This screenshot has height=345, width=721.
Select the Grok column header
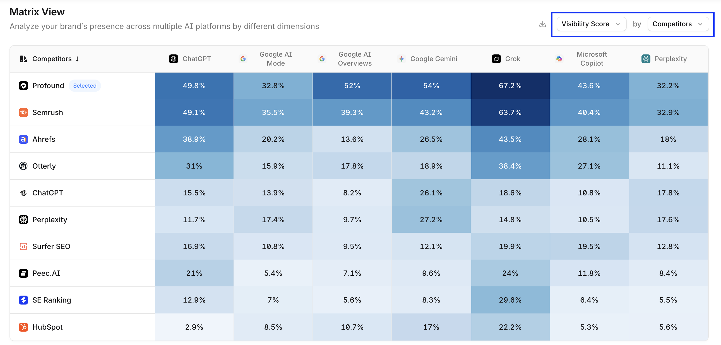point(506,59)
